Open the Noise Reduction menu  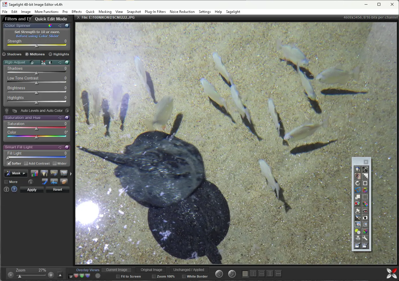click(182, 12)
